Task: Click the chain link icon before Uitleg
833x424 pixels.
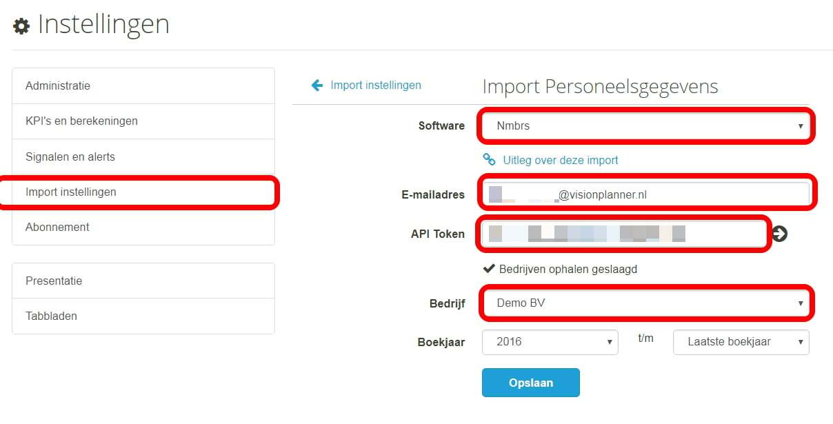Action: 489,160
